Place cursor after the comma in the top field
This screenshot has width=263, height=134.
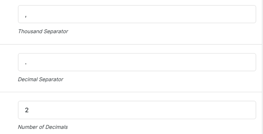[27, 15]
